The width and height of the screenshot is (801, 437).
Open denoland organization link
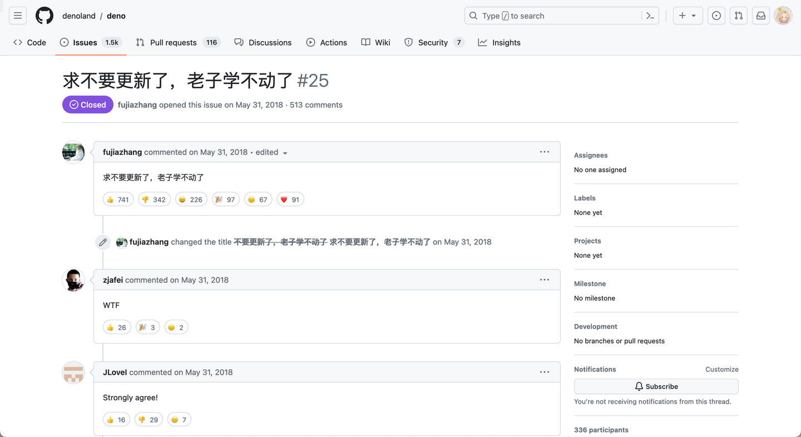pos(79,16)
